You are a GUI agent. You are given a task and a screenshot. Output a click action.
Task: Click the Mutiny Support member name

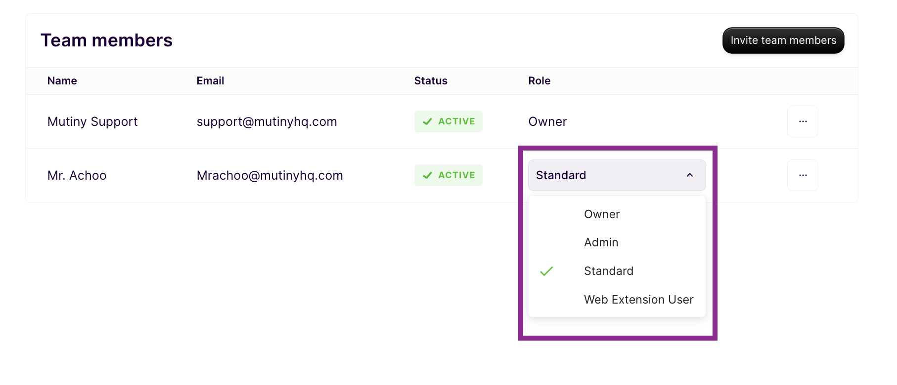coord(92,121)
